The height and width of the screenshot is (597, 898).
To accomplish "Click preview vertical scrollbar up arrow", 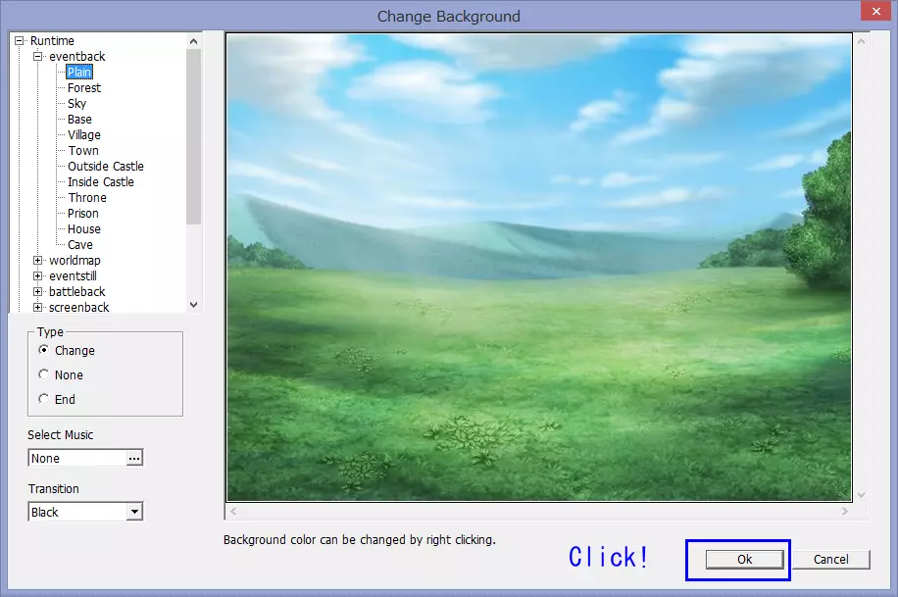I will tap(861, 41).
